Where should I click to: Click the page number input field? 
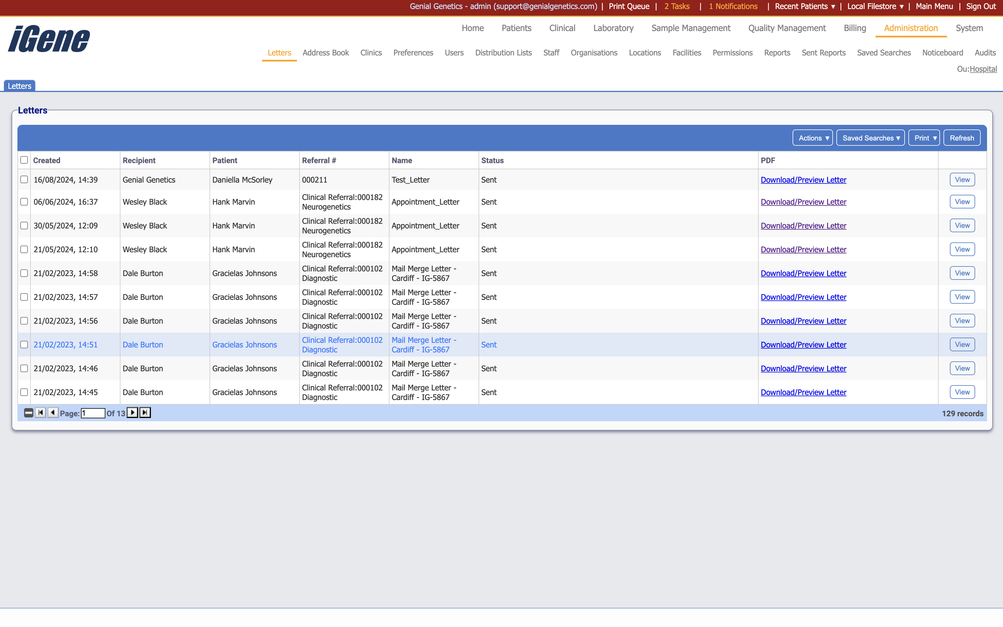[93, 413]
